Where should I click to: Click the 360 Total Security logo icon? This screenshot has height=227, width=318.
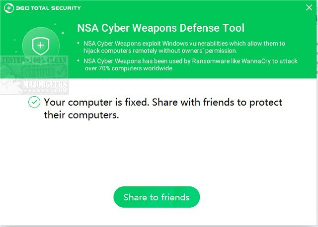9,8
